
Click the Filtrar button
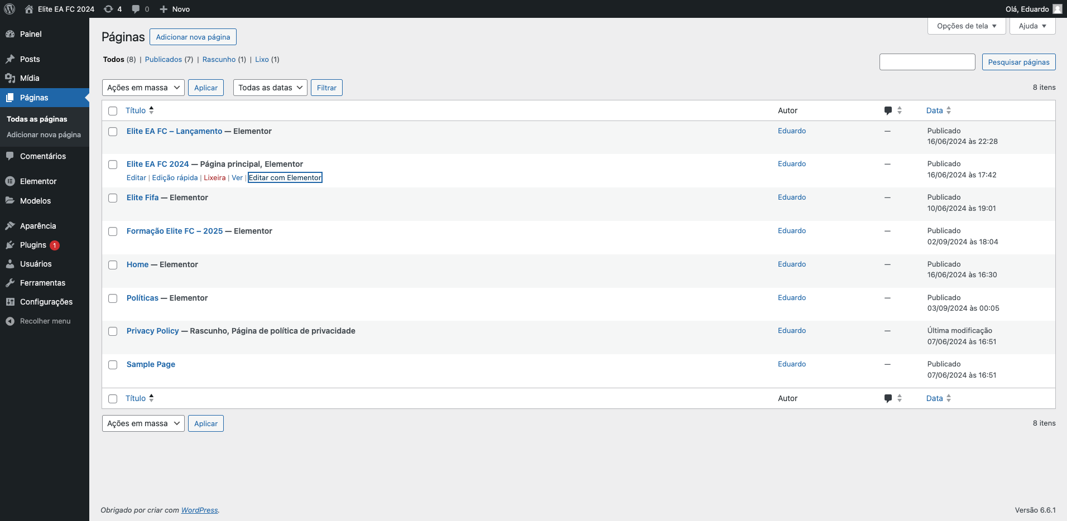pyautogui.click(x=326, y=88)
